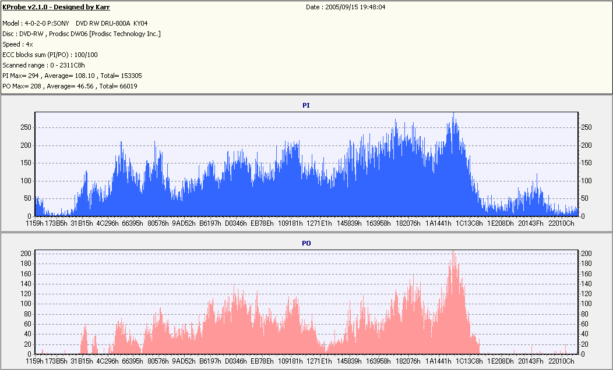This screenshot has height=370, width=613.
Task: Click 66395h under the PI chart
Action: coord(133,223)
